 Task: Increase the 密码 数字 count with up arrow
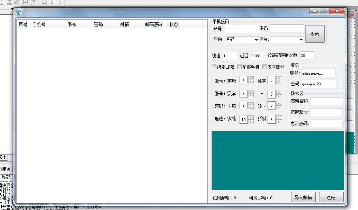tap(279, 104)
